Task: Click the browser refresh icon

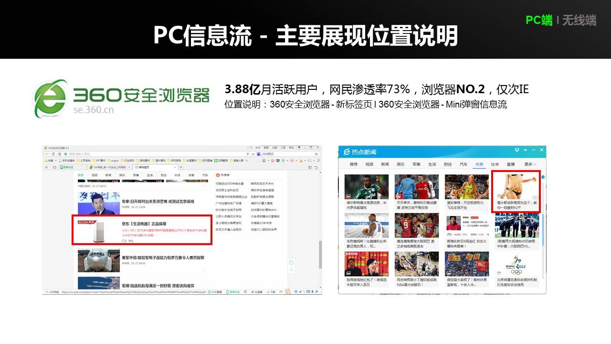Action: [x=53, y=154]
